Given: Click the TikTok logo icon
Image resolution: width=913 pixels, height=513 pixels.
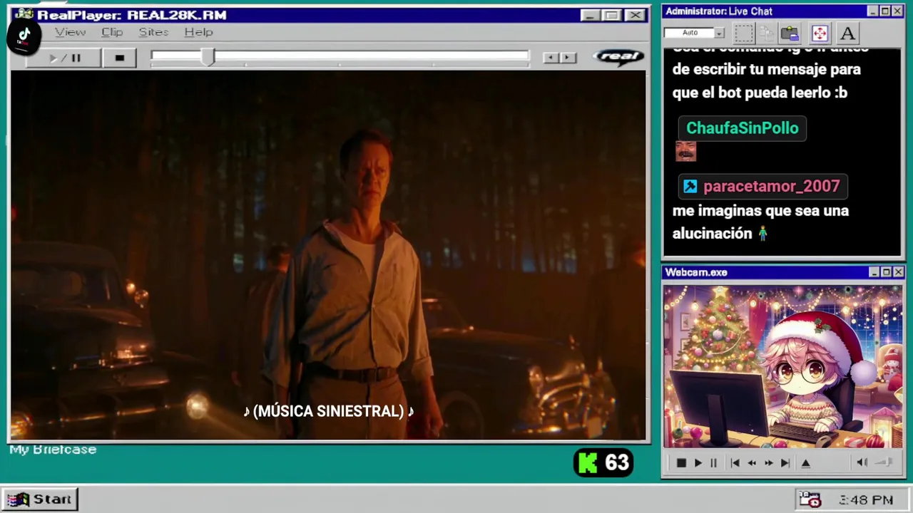Looking at the screenshot, I should tap(24, 36).
